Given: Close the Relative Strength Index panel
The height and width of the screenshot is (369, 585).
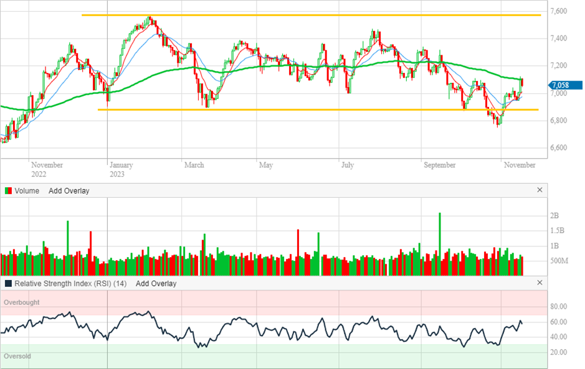Looking at the screenshot, I should [540, 283].
